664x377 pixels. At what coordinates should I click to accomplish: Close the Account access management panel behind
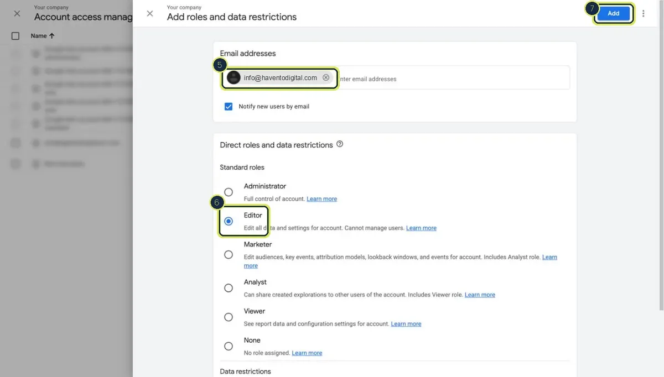click(17, 13)
